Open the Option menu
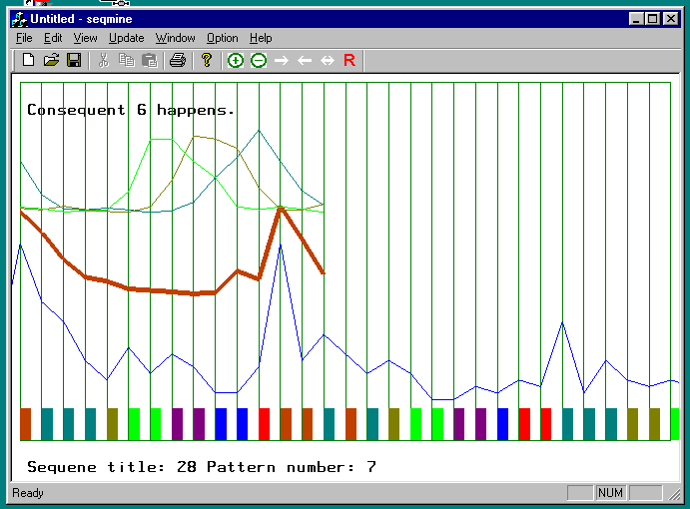Viewport: 690px width, 509px height. (223, 38)
